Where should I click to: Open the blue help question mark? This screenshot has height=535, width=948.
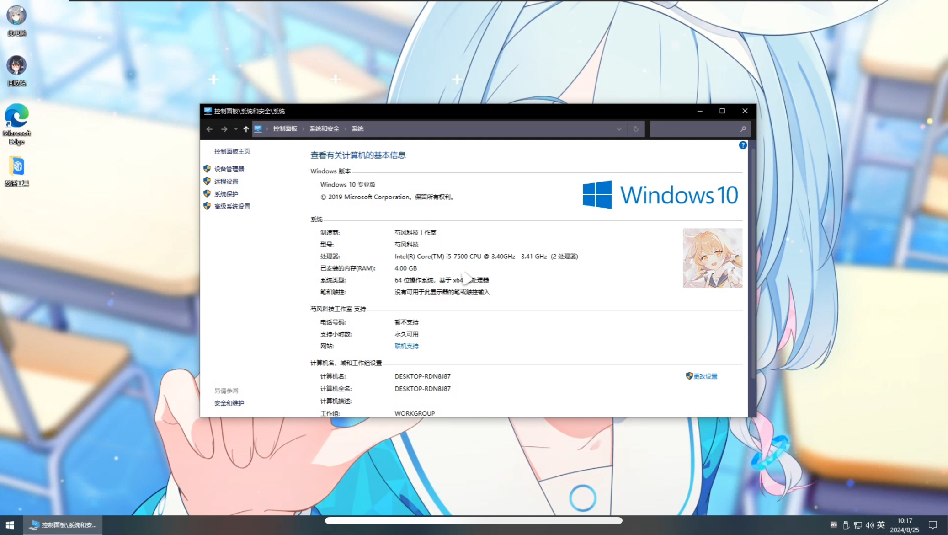pos(743,145)
